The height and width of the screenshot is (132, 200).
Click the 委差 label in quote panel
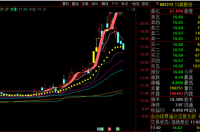(188, 11)
